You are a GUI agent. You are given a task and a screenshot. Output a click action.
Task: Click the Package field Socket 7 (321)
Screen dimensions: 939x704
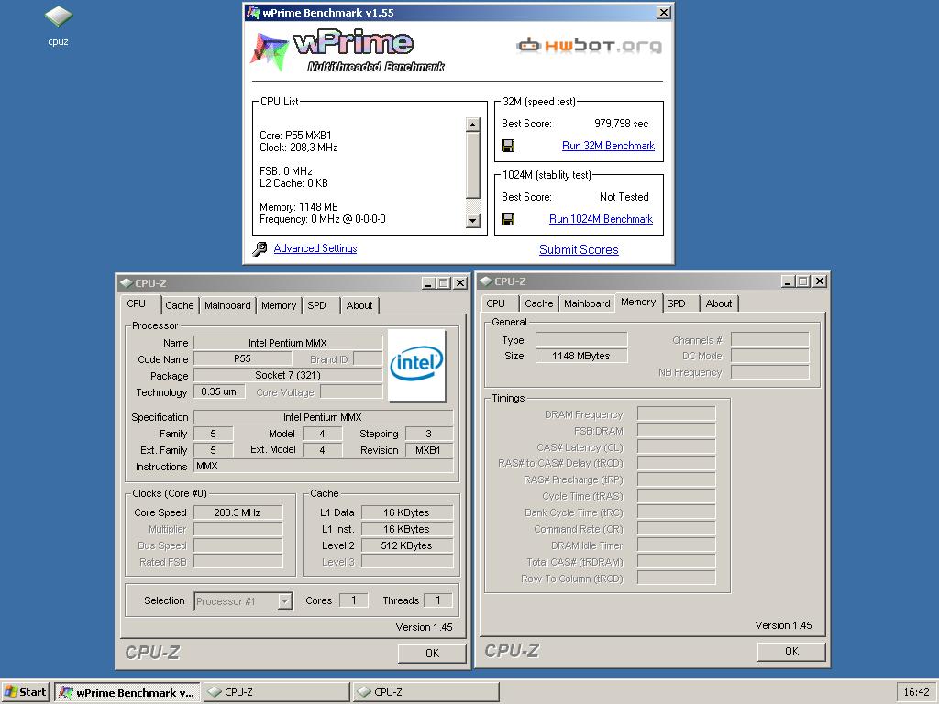[288, 375]
